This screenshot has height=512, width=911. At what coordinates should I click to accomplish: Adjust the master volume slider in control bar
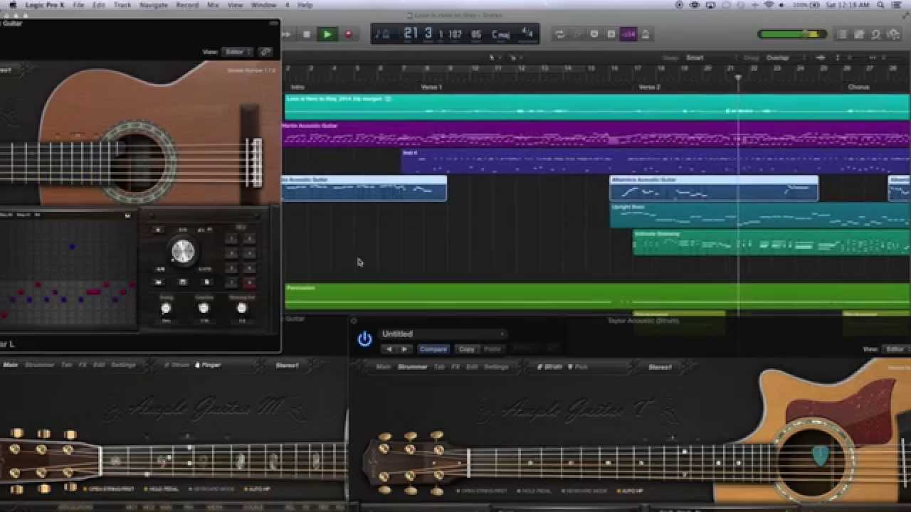click(x=792, y=34)
